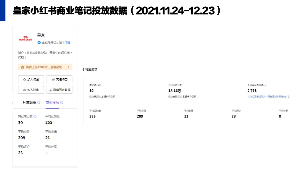
Task: Click the sidebar 商业笔记数 value 30
Action: point(20,123)
